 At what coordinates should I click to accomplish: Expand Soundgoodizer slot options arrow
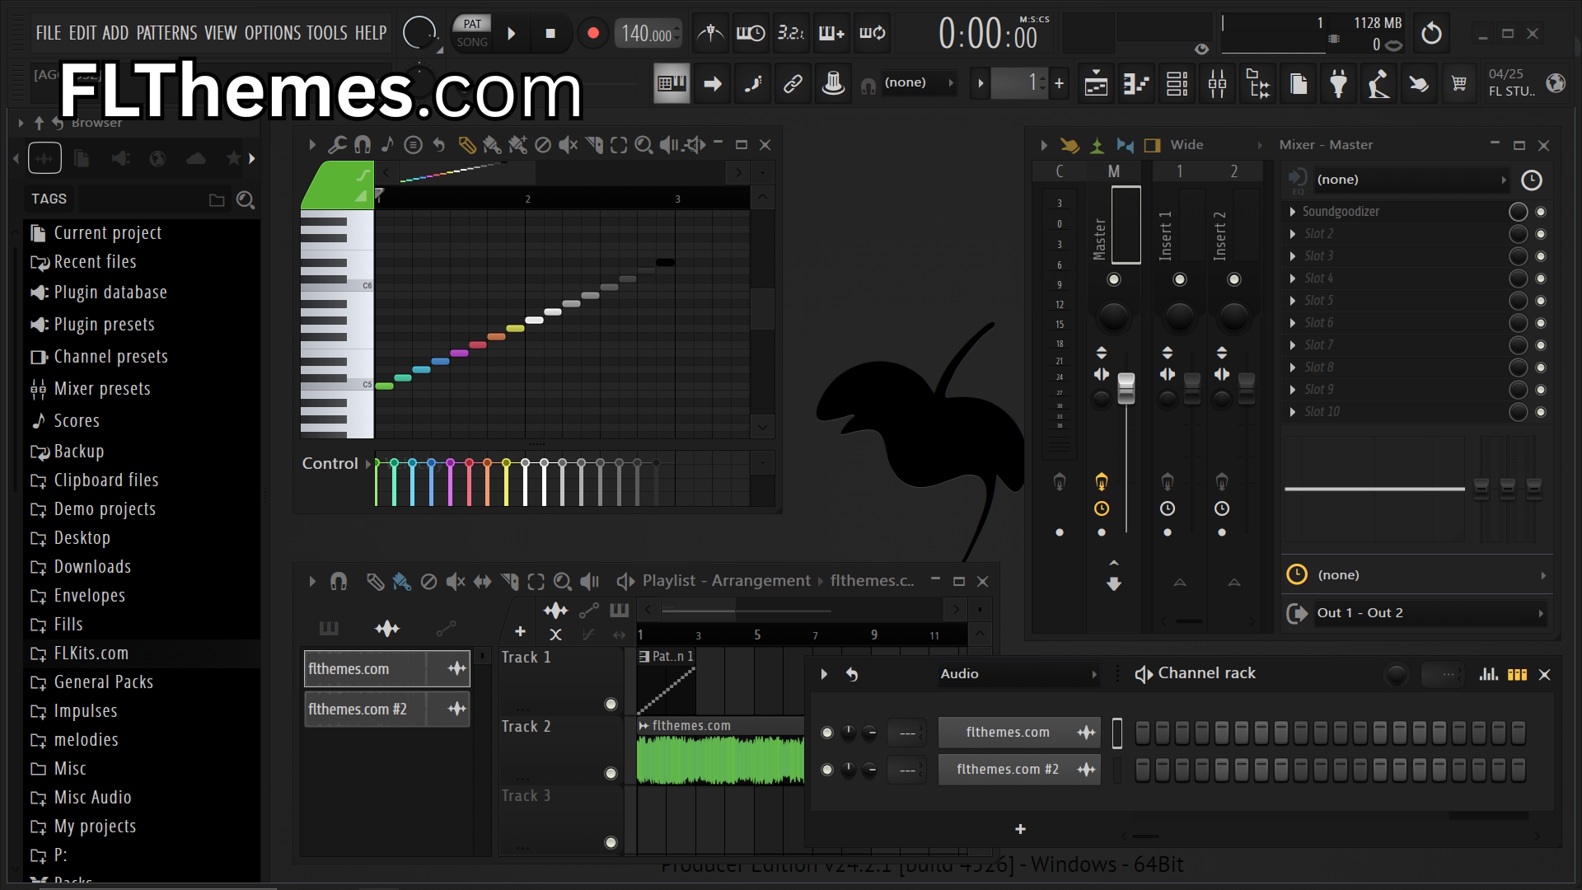pyautogui.click(x=1293, y=212)
